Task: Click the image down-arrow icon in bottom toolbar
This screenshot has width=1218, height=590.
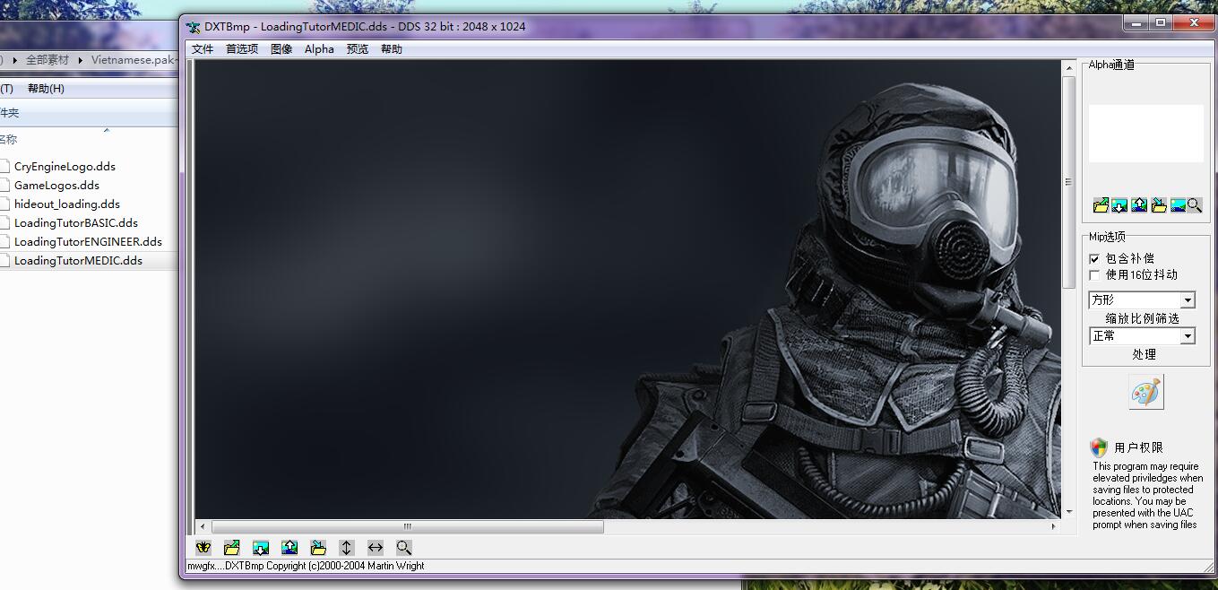Action: coord(261,547)
